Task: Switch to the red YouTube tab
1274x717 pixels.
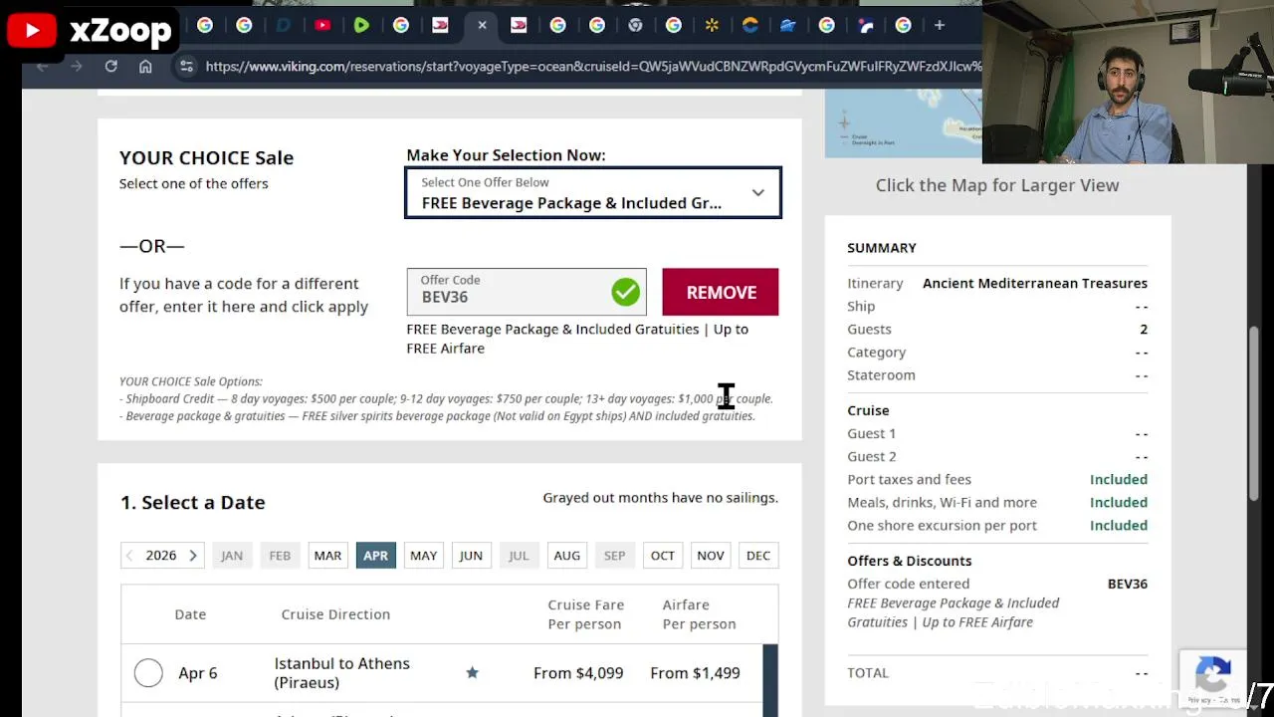Action: coord(322,26)
